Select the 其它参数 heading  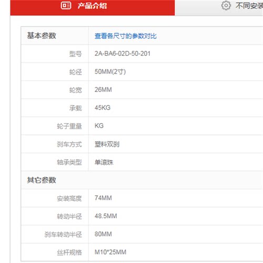tap(42, 180)
